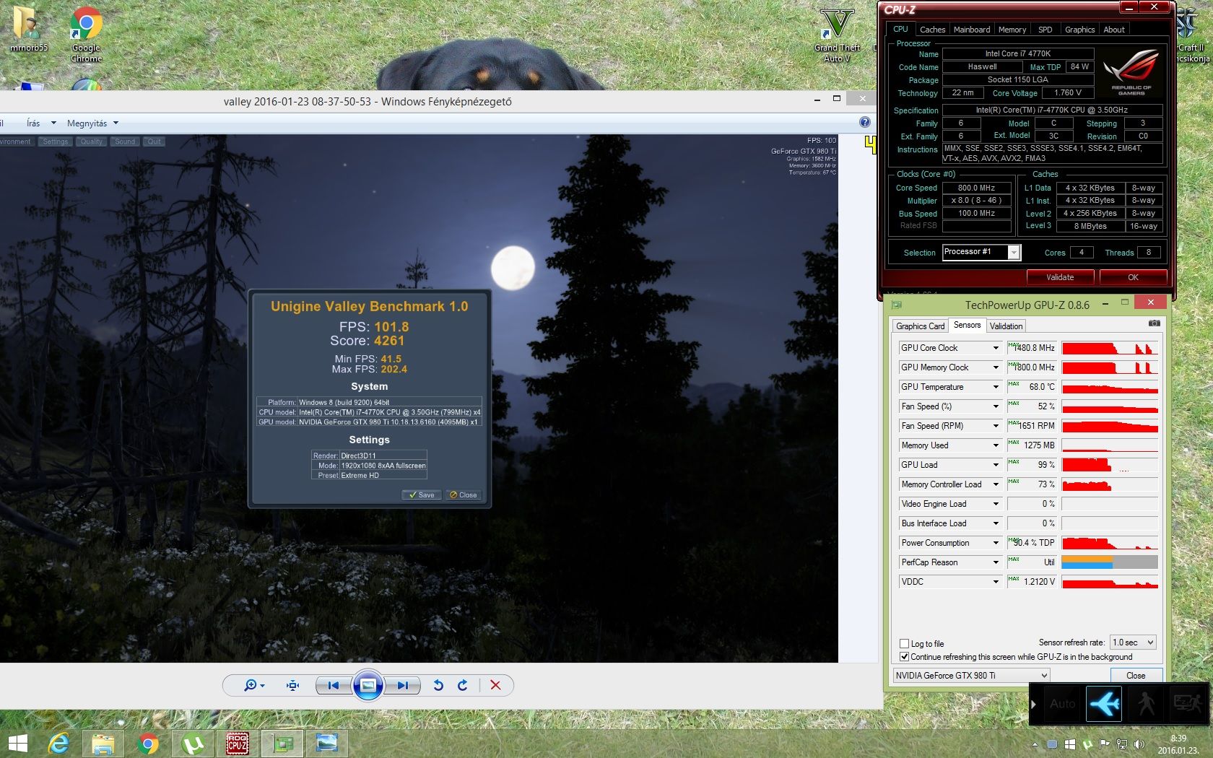
Task: Open File Explorer from taskbar
Action: coord(103,744)
